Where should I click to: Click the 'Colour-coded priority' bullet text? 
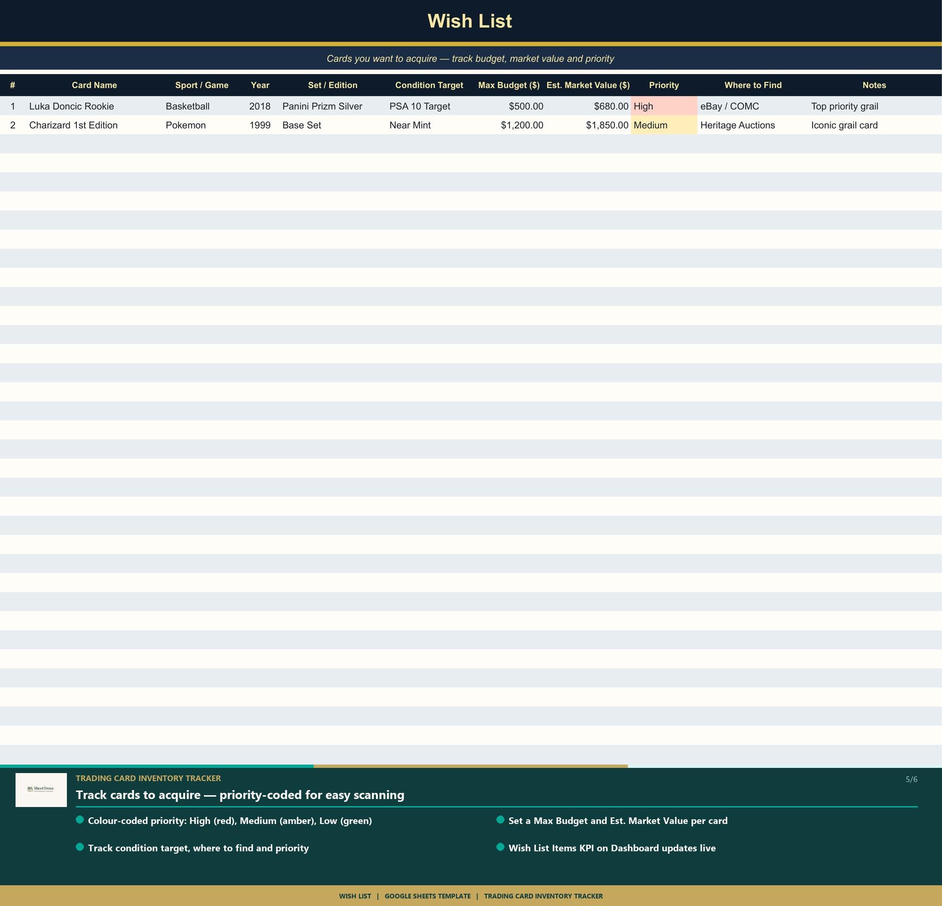[230, 821]
